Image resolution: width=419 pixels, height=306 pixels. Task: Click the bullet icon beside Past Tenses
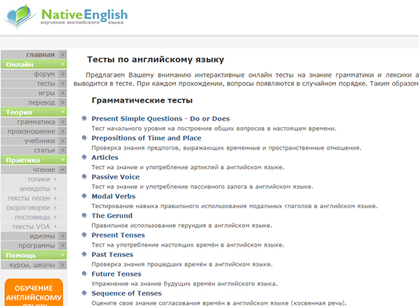coord(85,255)
